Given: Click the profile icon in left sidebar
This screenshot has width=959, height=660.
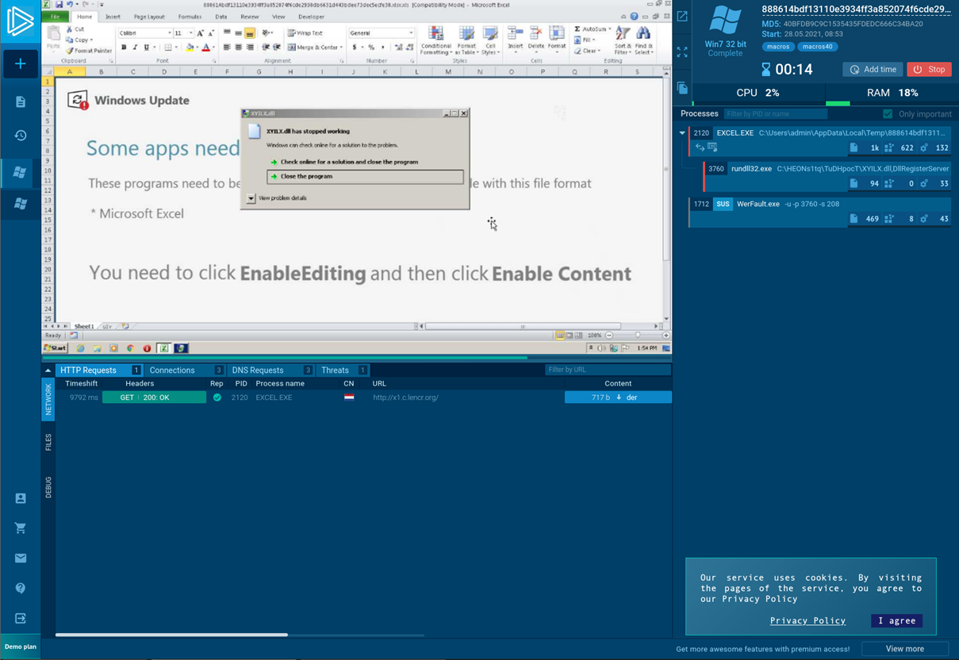Looking at the screenshot, I should tap(21, 498).
